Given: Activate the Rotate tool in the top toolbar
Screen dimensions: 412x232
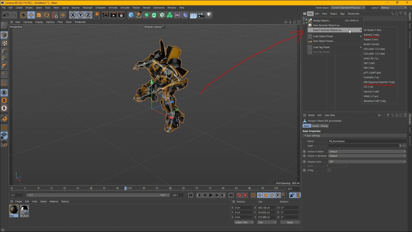Looking at the screenshot, I should [47, 15].
